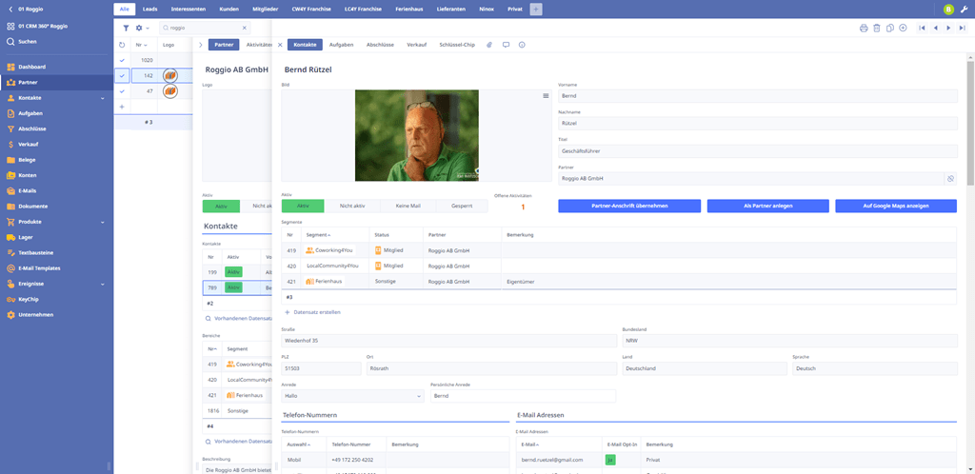Click the duplicate record icon

tap(889, 29)
